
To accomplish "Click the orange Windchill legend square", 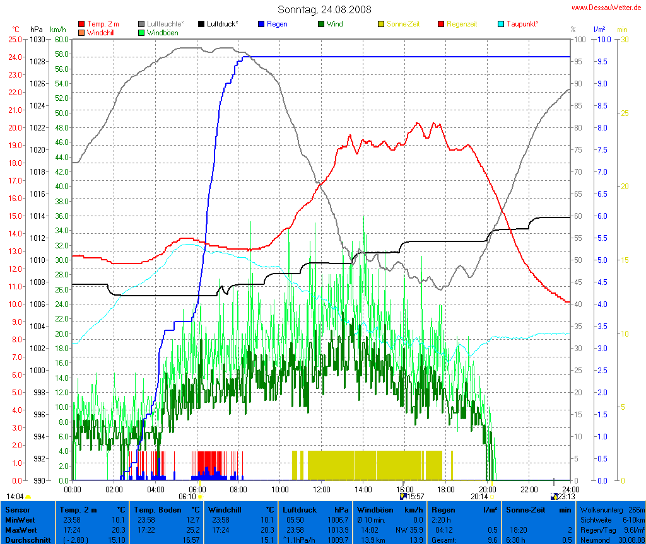I will coord(81,32).
